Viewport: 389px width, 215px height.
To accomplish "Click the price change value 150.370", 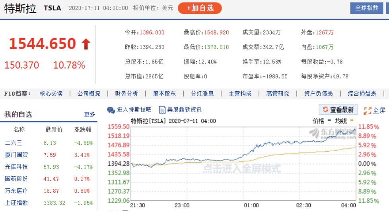I will 22,65.
